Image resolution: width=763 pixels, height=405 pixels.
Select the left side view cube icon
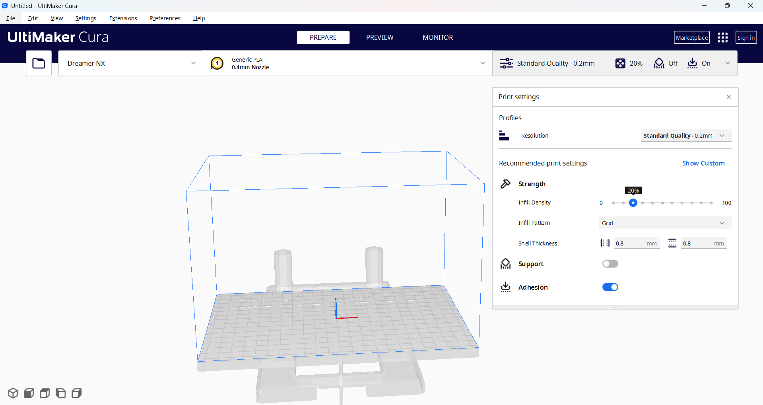coord(60,393)
